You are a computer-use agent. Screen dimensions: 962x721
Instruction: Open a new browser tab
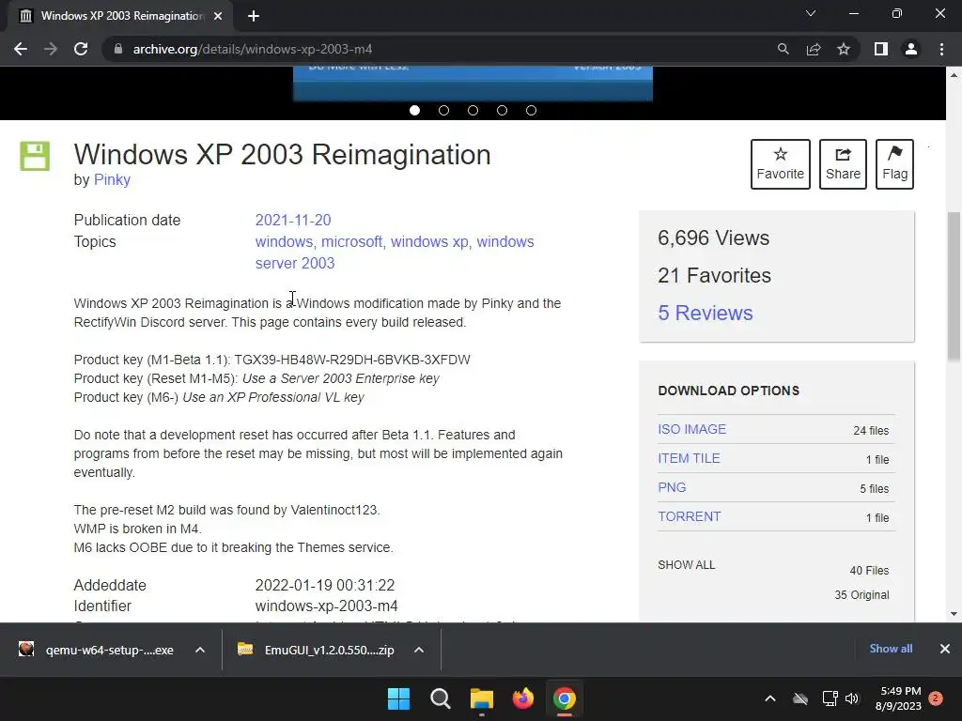[254, 16]
